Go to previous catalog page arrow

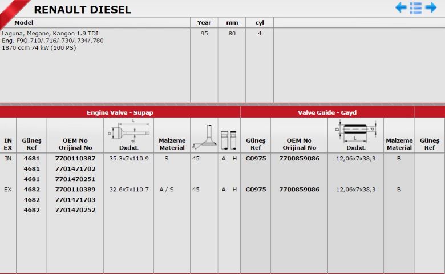(400, 7)
